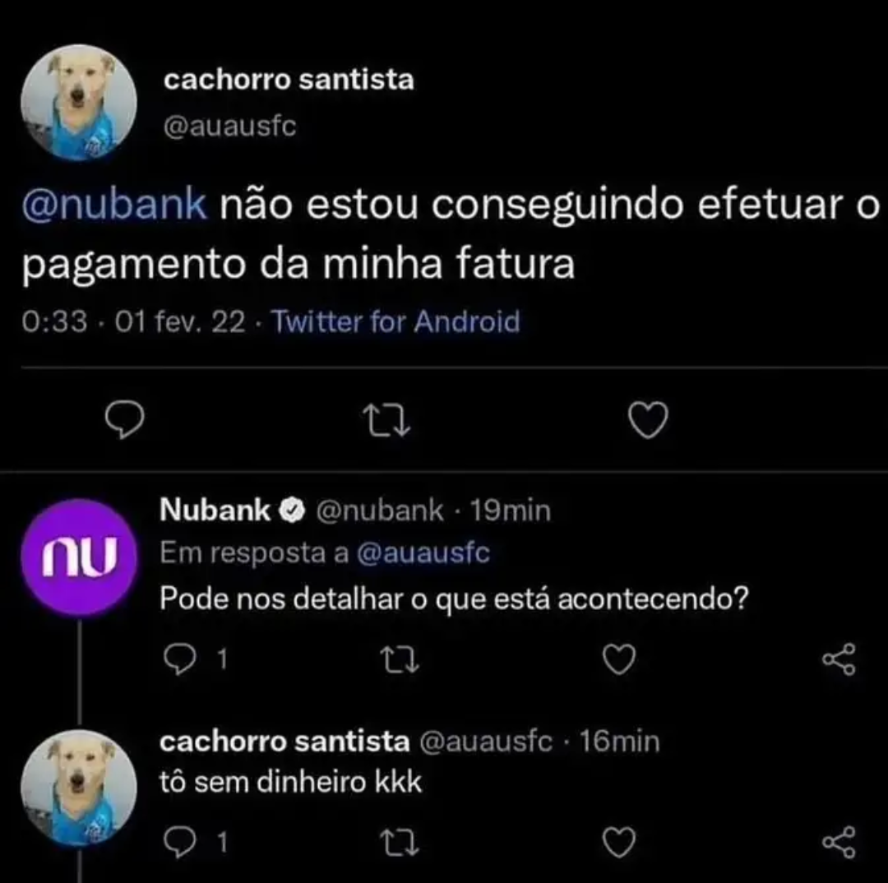Share the "tô sem dinheiro kkk" tweet
This screenshot has width=888, height=883.
839,841
